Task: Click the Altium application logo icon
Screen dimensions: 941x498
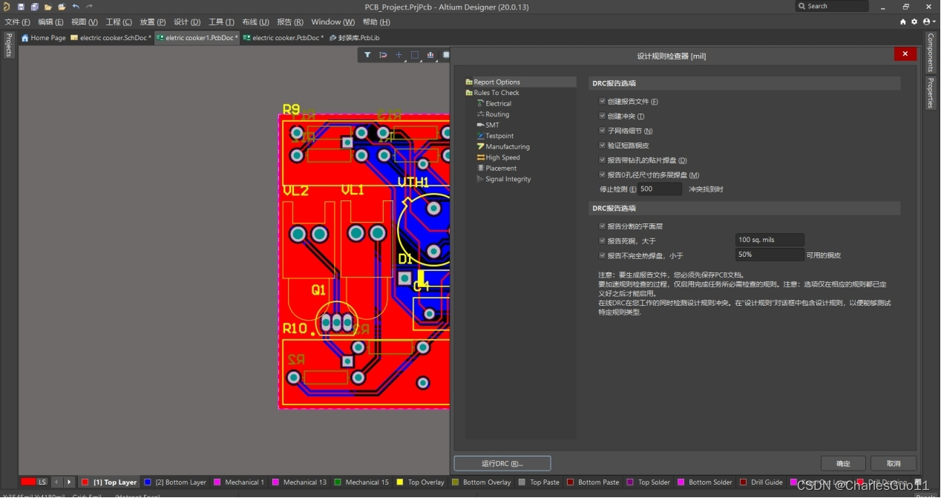Action: [x=6, y=7]
